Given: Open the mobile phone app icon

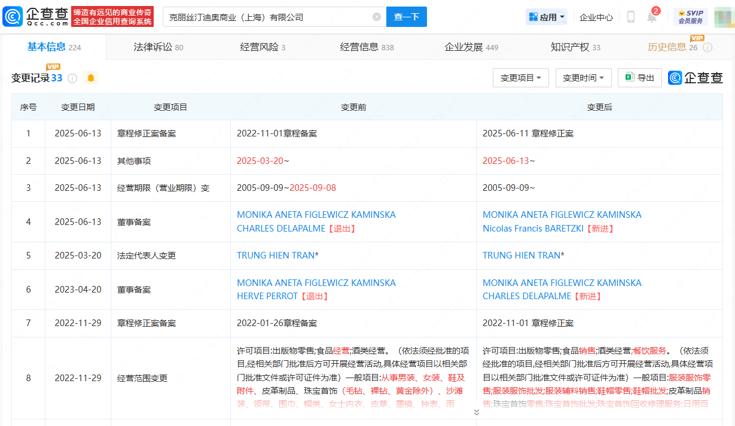Looking at the screenshot, I should [x=630, y=17].
